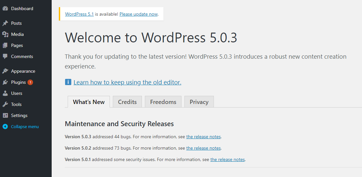362x177 pixels.
Task: Click the Settings sliders icon
Action: coord(5,115)
